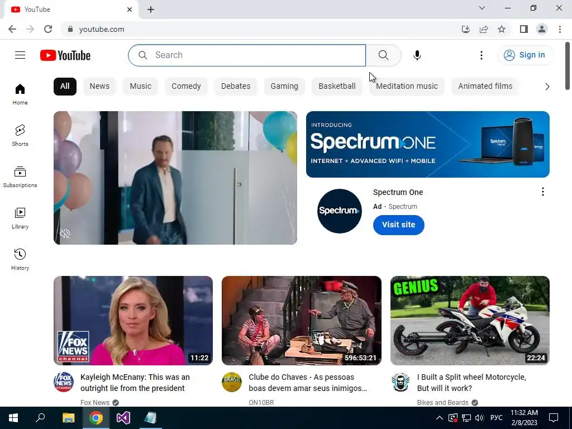Select the All filter chip

click(65, 86)
